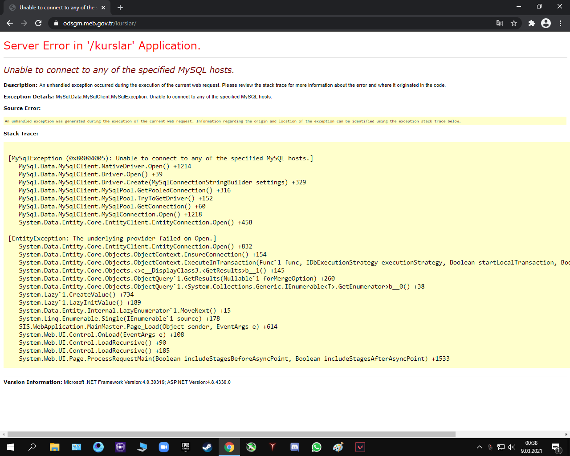Click the 'NativeDriver.Open() +1214' line
Screen dimensions: 570x456
tap(105, 166)
